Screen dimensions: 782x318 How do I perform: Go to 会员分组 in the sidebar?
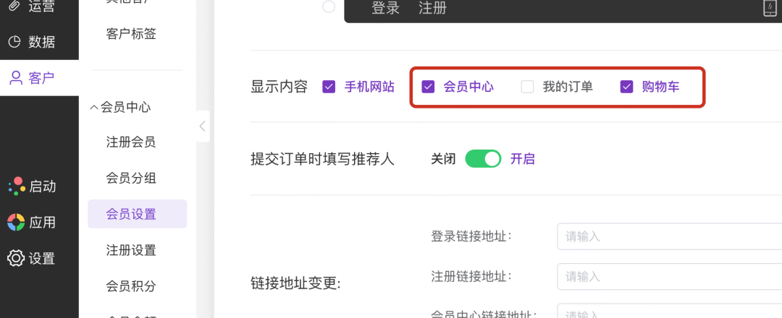131,178
